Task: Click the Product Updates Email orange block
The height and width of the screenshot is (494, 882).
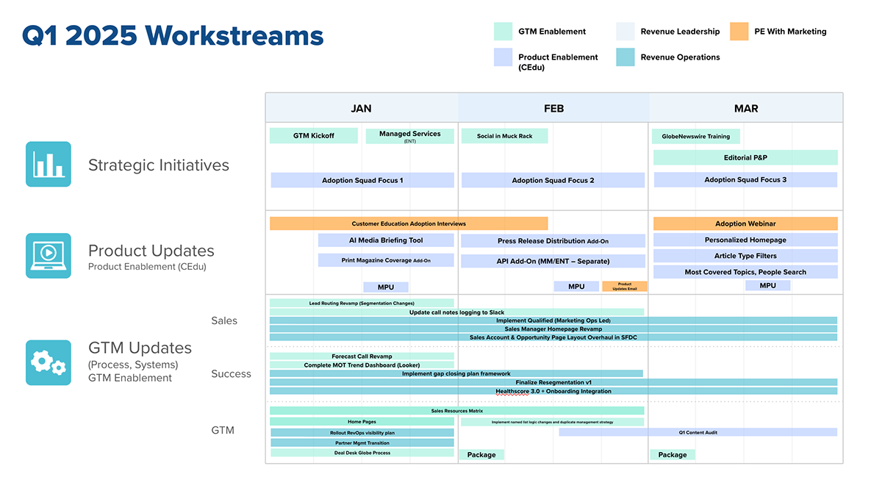Action: 625,287
